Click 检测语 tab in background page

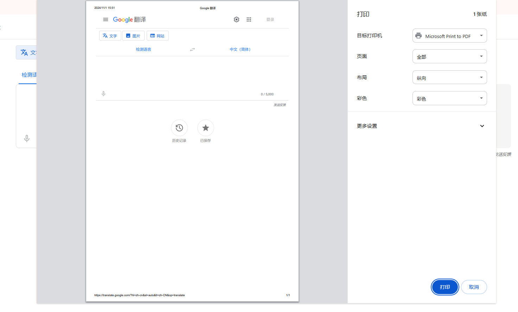[x=29, y=75]
